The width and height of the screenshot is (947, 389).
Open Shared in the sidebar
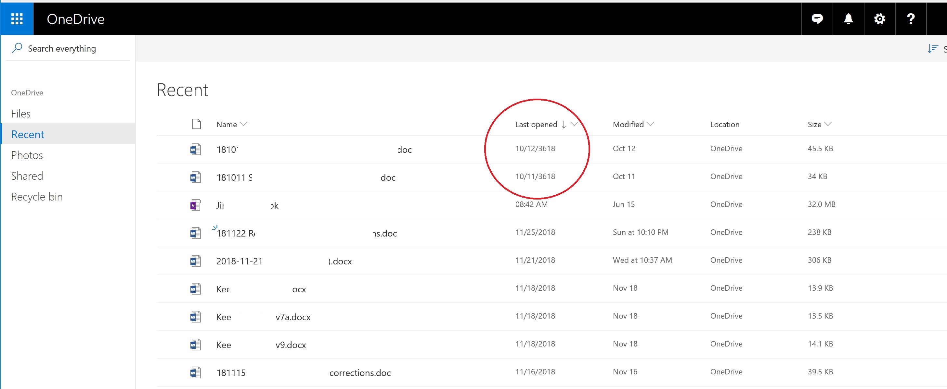[27, 176]
